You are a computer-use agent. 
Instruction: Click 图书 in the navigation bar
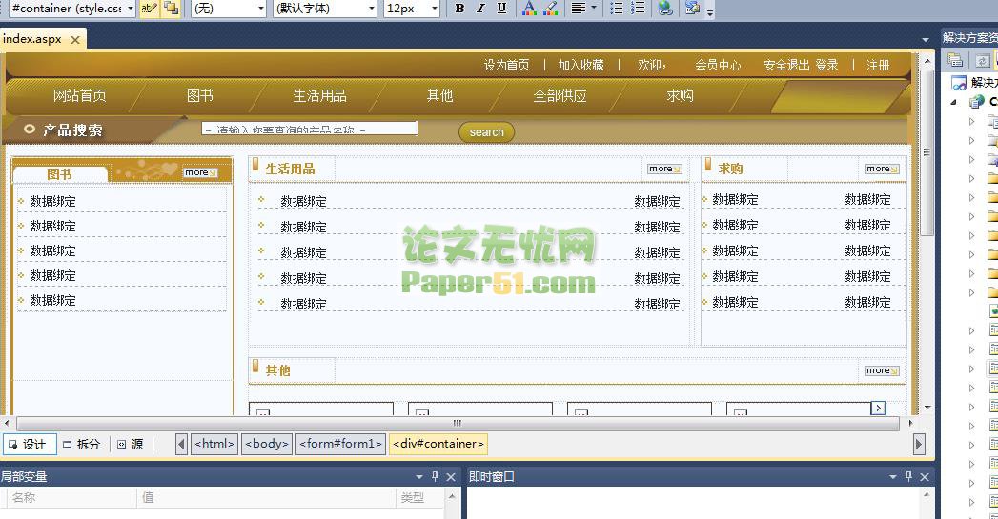200,95
